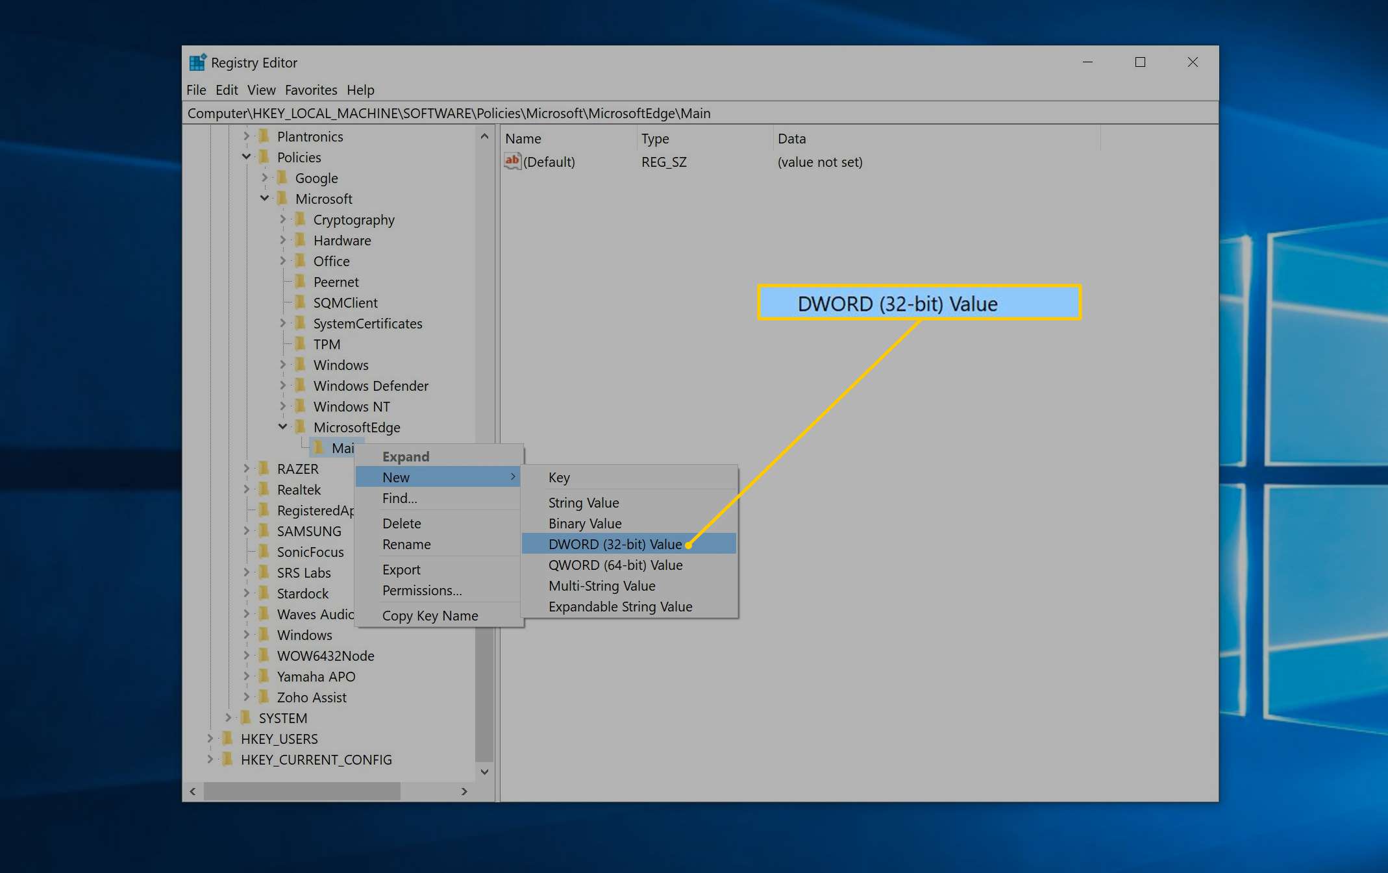This screenshot has height=873, width=1388.
Task: Collapse the MicrosoftEdge key
Action: (x=282, y=426)
